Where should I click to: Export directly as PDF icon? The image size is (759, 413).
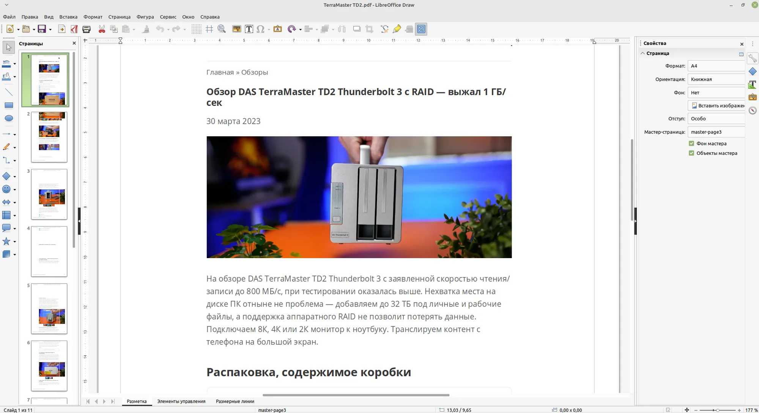coord(74,29)
